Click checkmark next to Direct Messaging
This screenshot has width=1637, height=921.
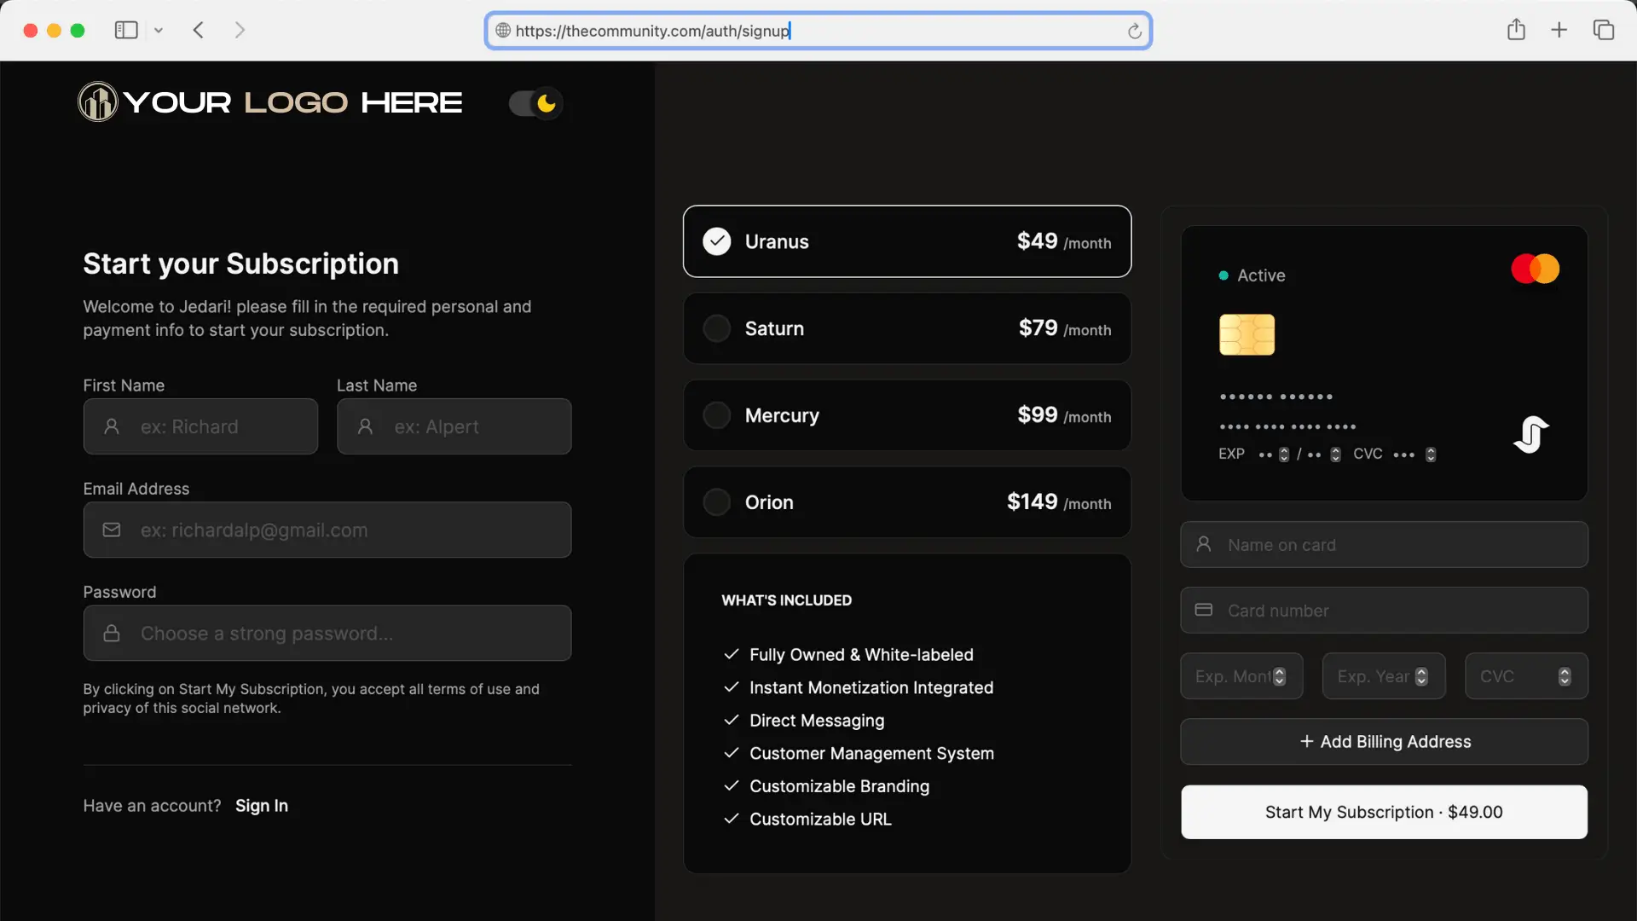[731, 720]
